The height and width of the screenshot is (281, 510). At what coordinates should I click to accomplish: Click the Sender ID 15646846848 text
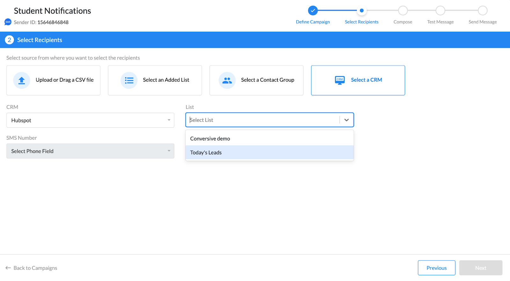(x=41, y=22)
